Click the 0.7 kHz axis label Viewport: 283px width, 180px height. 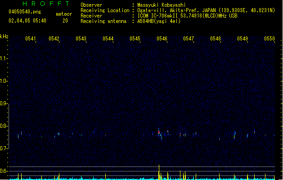pyautogui.click(x=4, y=148)
